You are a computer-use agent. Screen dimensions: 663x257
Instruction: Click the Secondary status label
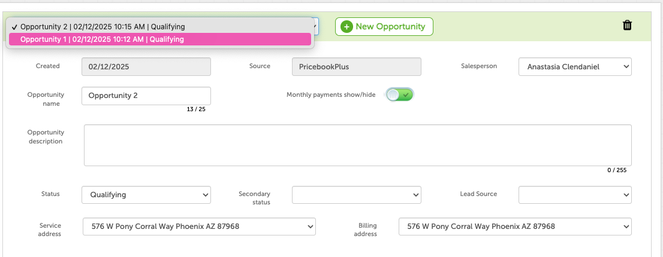[x=255, y=198]
